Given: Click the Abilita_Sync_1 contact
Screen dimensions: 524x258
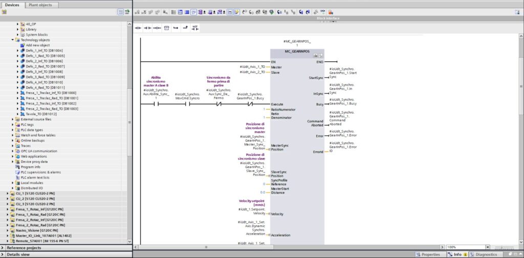Looking at the screenshot, I should pyautogui.click(x=156, y=104).
